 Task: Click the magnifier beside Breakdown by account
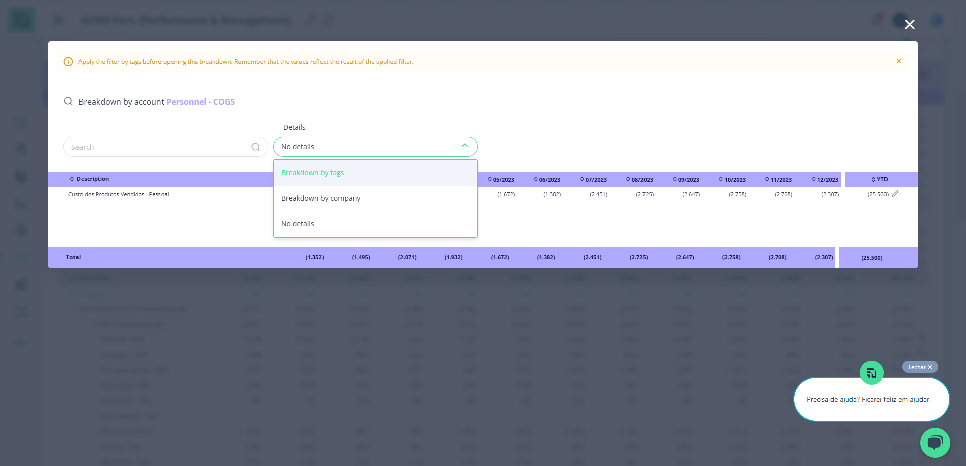[68, 101]
